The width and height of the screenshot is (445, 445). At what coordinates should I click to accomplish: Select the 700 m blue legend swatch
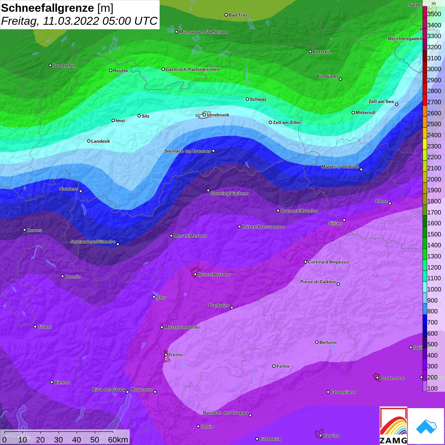coord(425,320)
